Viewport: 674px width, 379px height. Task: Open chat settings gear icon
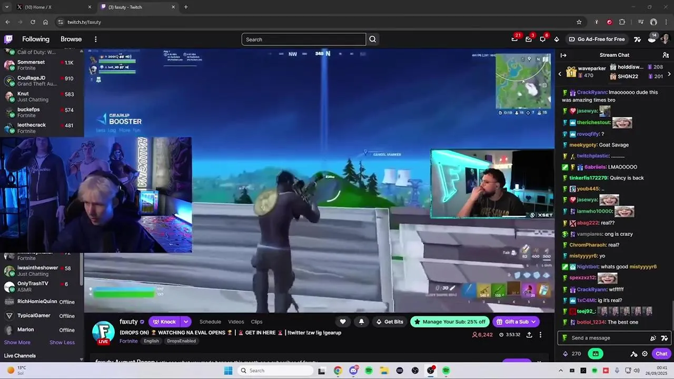coord(645,354)
